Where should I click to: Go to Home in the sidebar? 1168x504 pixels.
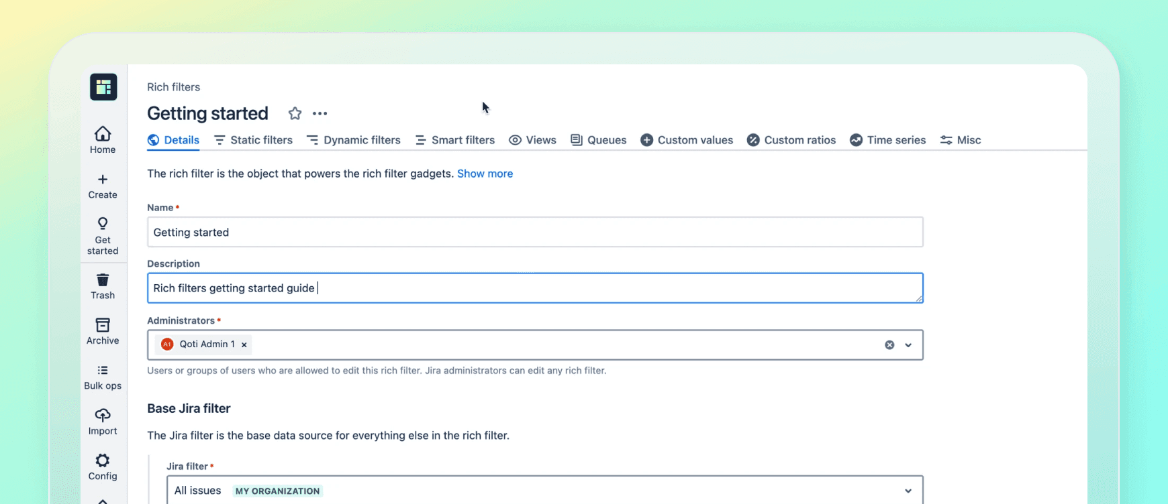[103, 140]
